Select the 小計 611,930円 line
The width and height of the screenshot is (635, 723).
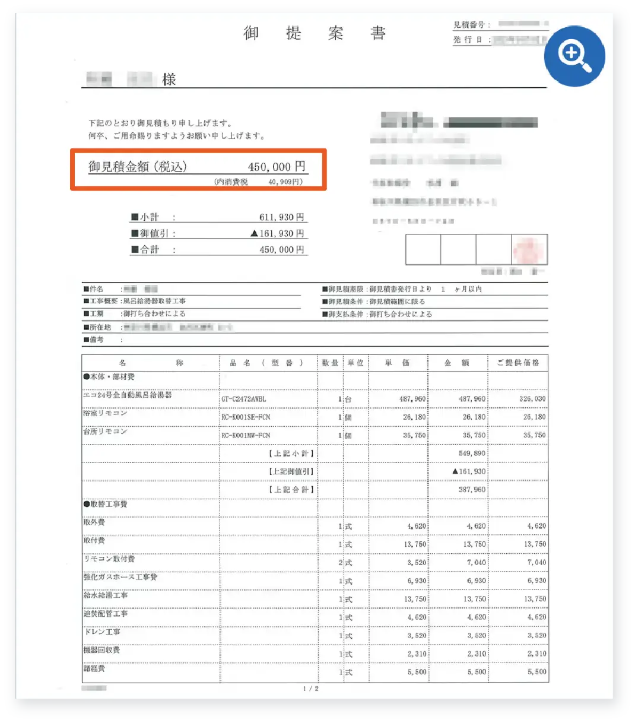pyautogui.click(x=217, y=217)
